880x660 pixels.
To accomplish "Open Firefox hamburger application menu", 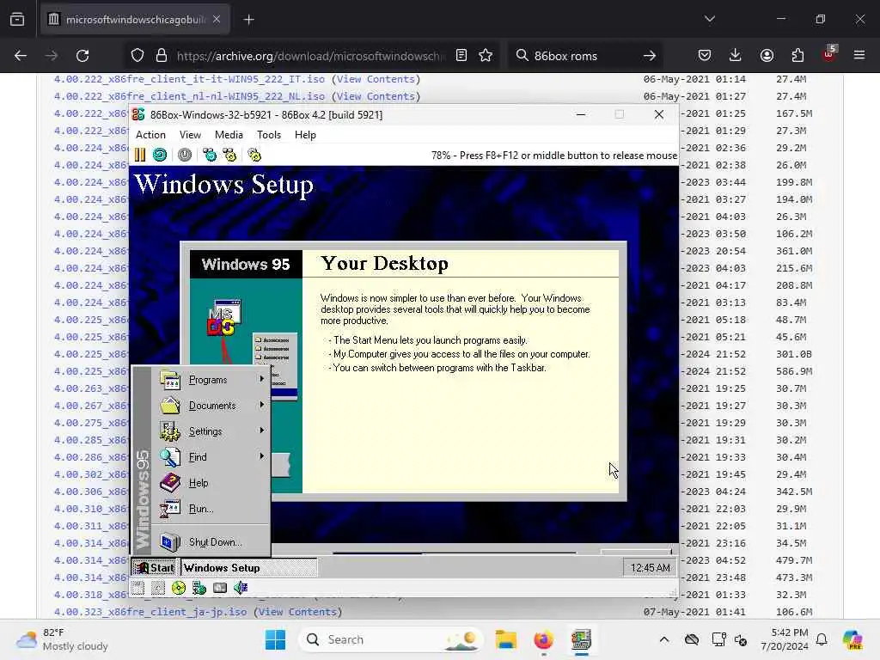I will tap(859, 55).
